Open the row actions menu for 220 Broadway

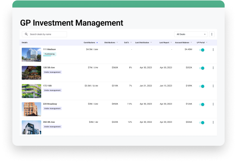[x=213, y=104]
